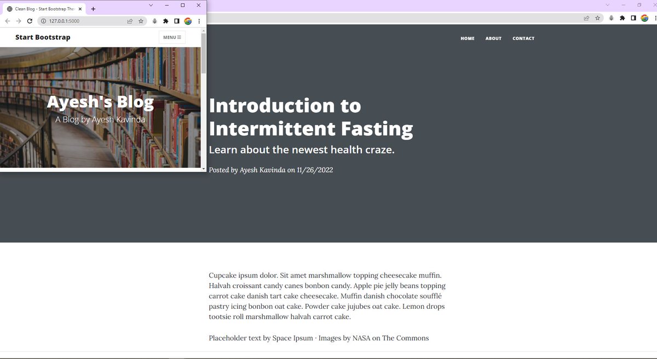Open the Chrome three-dot menu in the front window
Screen dimensions: 657x359
click(x=199, y=21)
